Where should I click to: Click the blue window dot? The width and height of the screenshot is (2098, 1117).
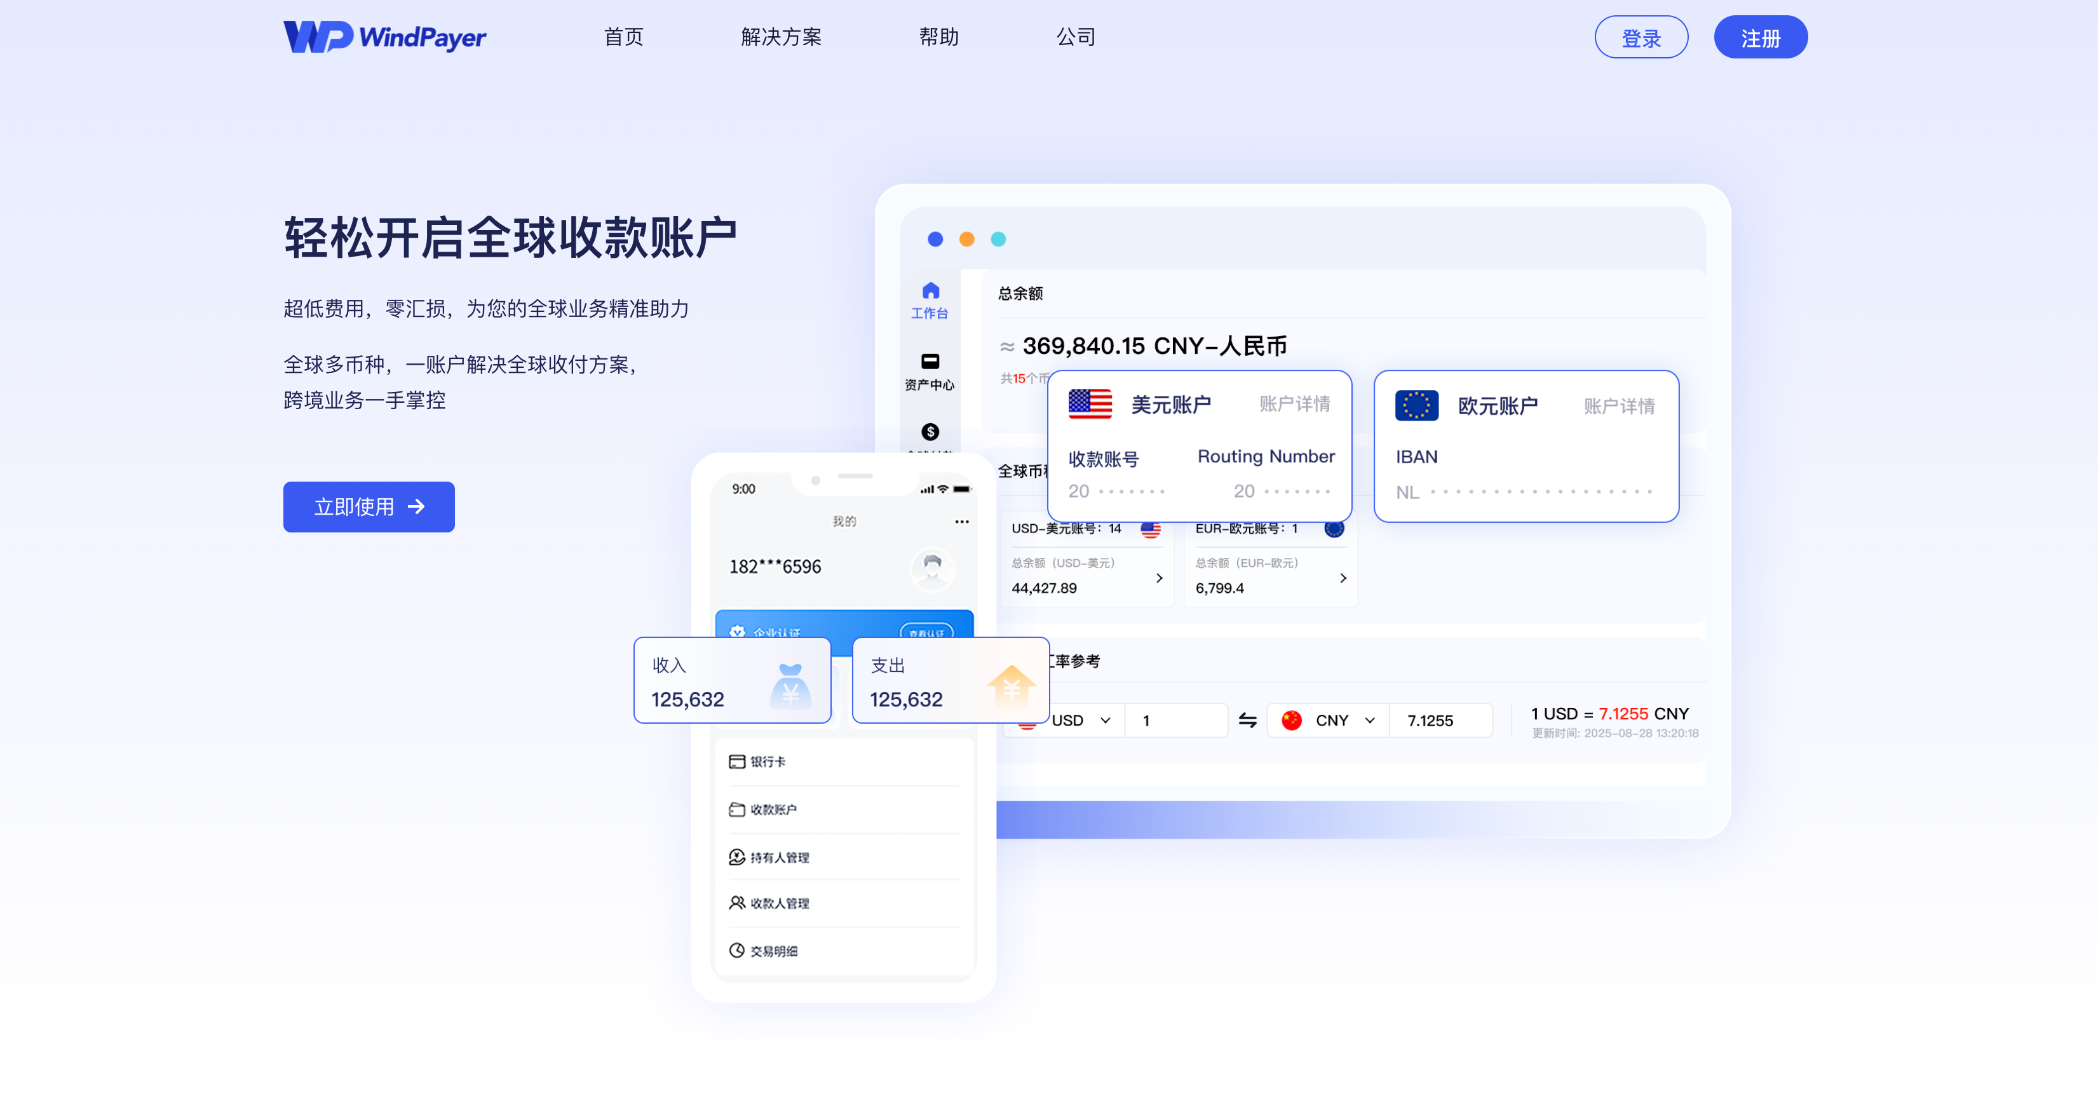point(935,239)
